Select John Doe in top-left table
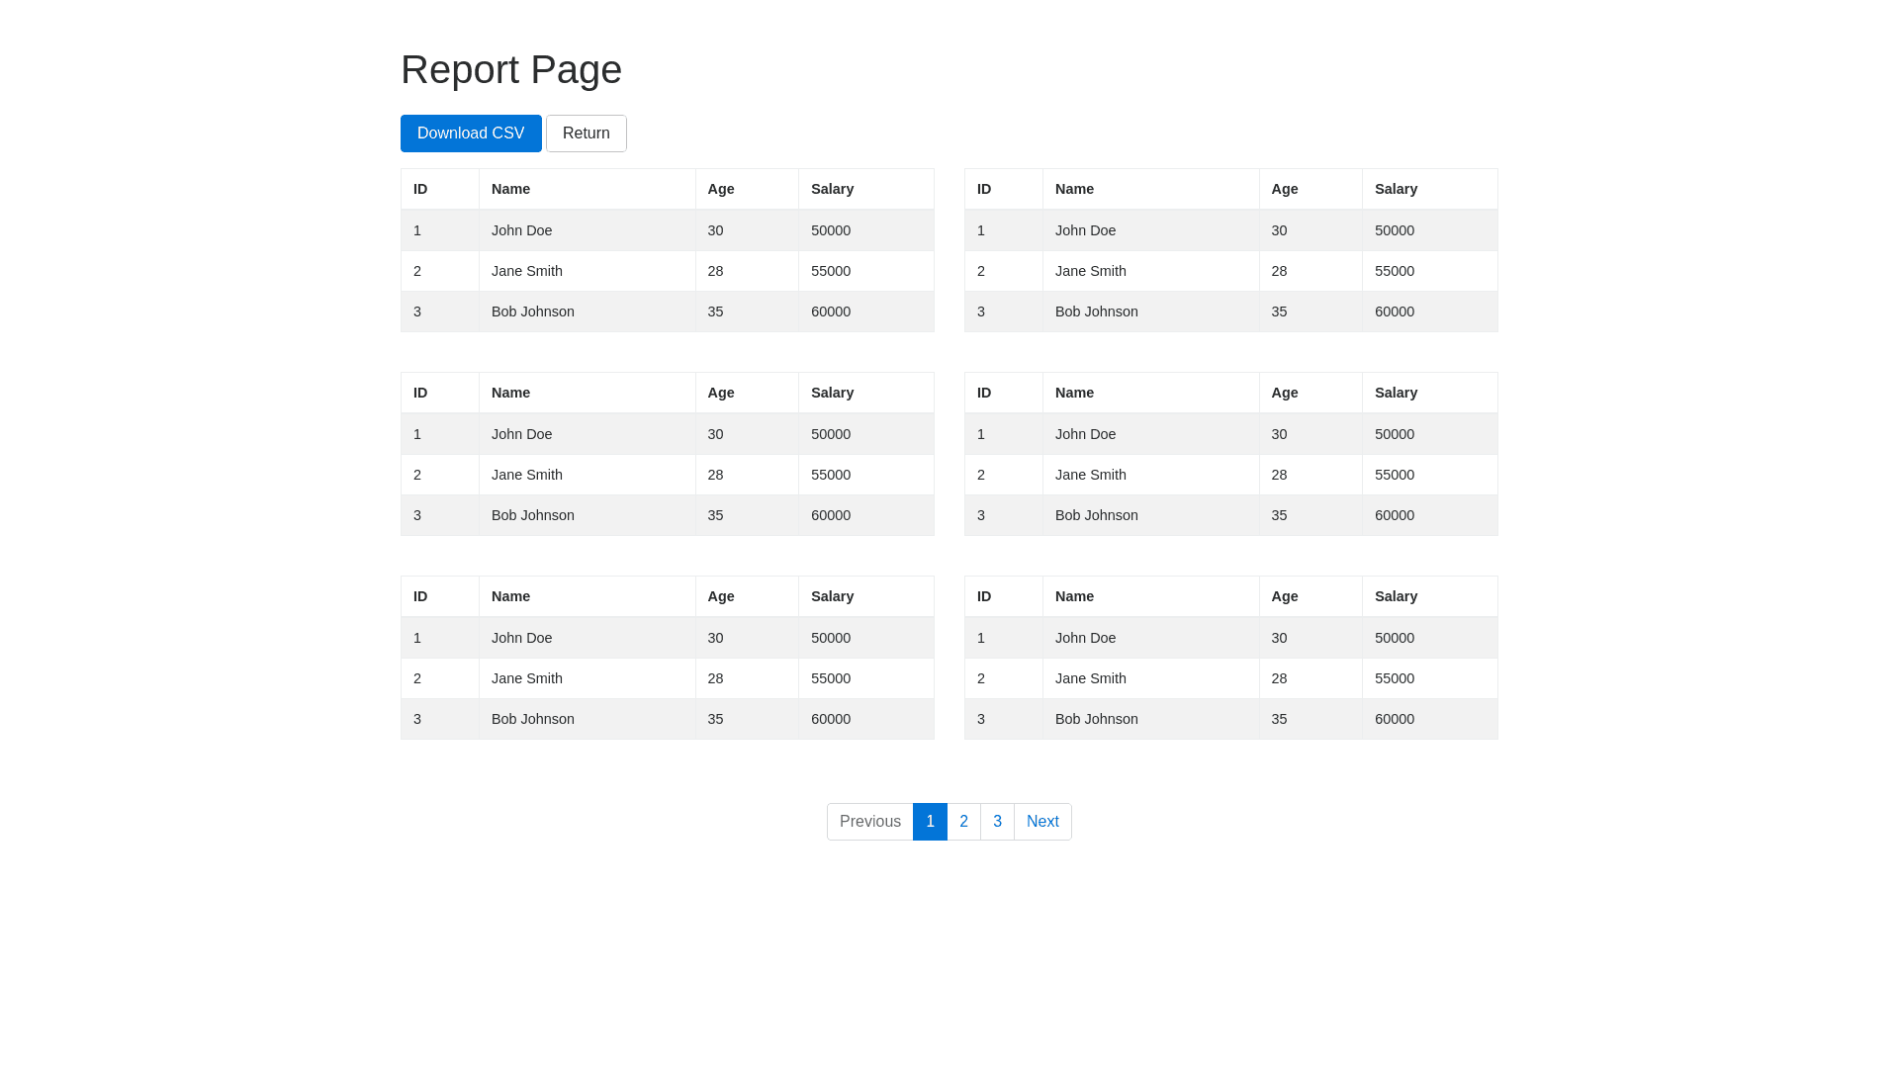The width and height of the screenshot is (1899, 1068). pos(521,230)
